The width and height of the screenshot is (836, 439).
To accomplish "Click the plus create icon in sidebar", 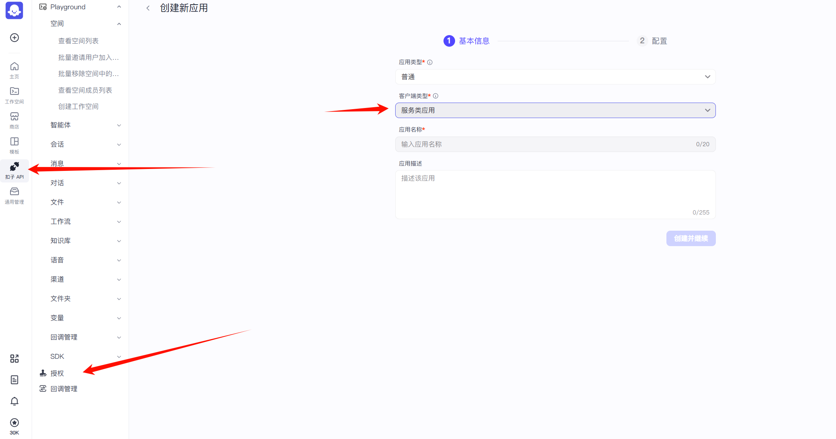I will coord(14,37).
